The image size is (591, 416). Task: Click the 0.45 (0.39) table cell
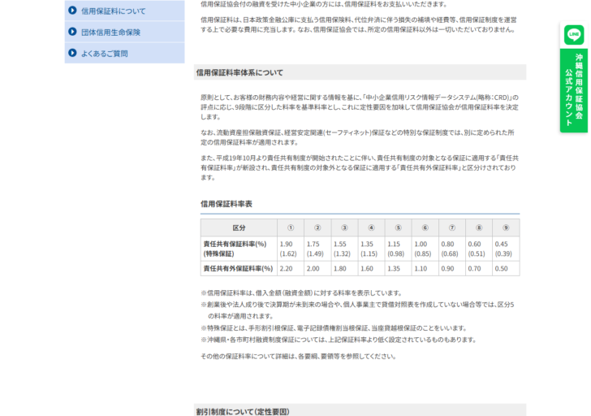(506, 249)
